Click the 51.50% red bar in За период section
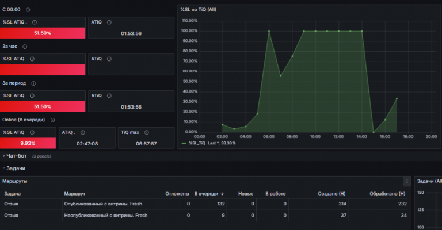 [43, 107]
